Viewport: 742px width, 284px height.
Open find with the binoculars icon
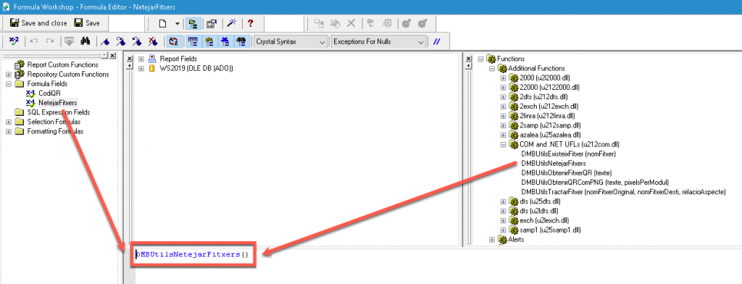coord(86,41)
